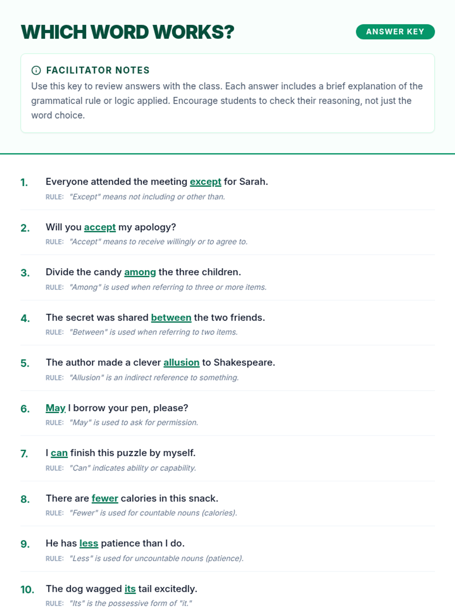
Task: Click the info icon beside Facilitator Notes
Action: (x=36, y=70)
